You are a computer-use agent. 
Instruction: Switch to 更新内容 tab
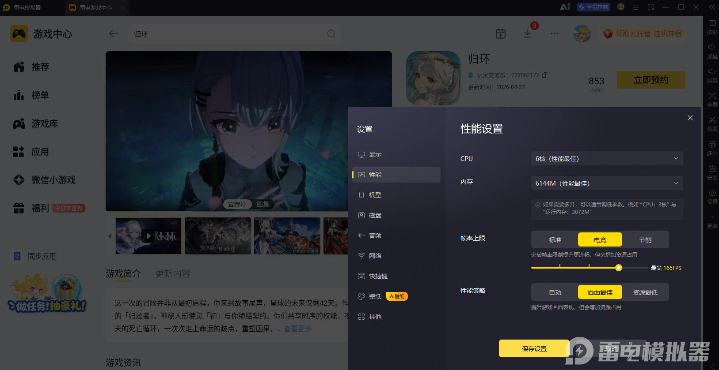tap(173, 274)
